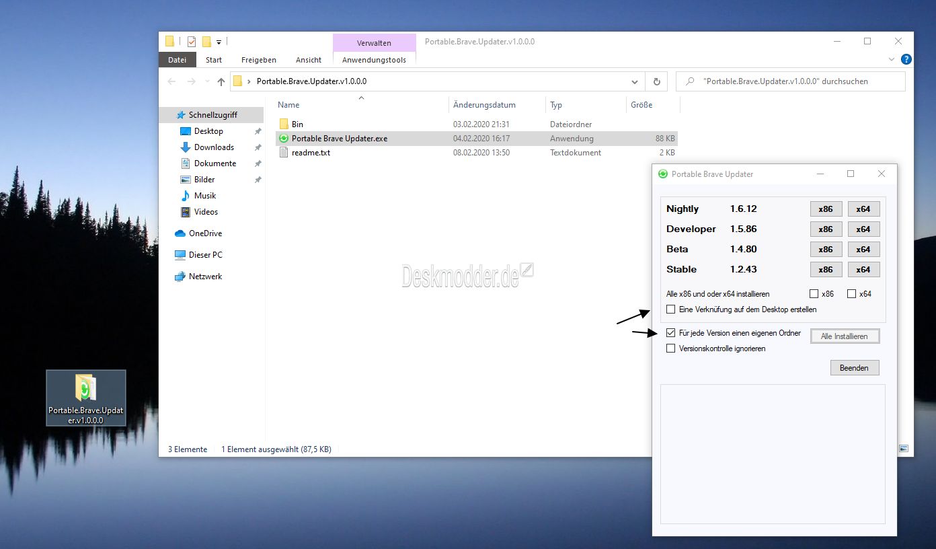Open the Datei menu tab
This screenshot has width=936, height=549.
pos(178,60)
